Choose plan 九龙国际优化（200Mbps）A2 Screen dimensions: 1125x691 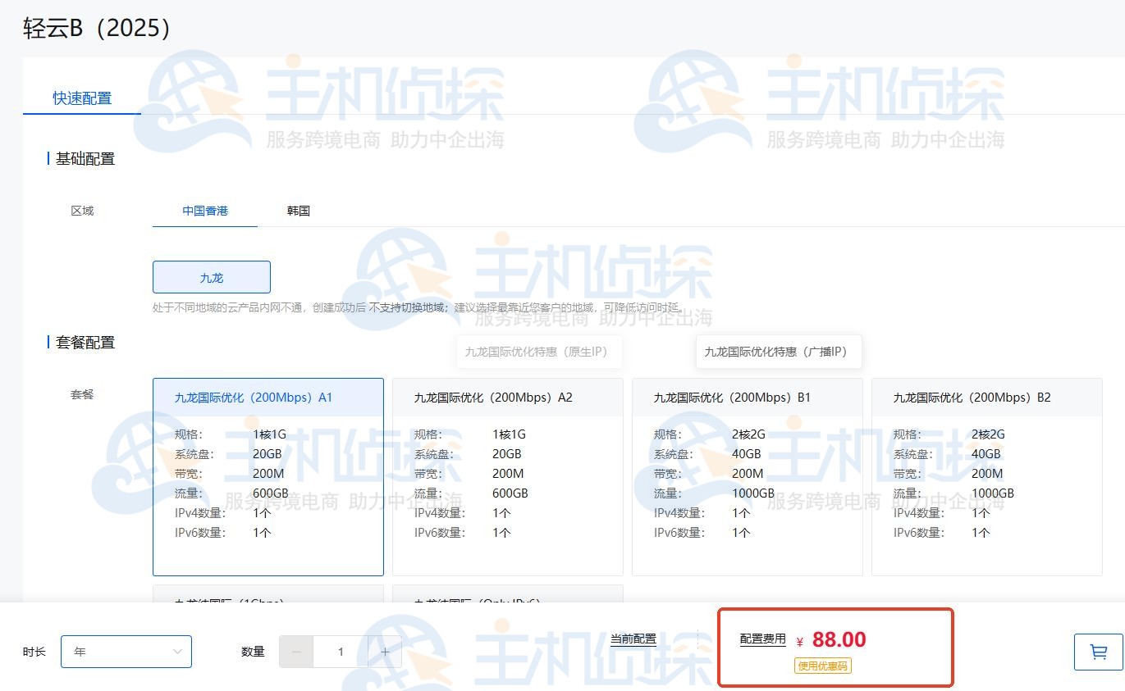click(507, 475)
